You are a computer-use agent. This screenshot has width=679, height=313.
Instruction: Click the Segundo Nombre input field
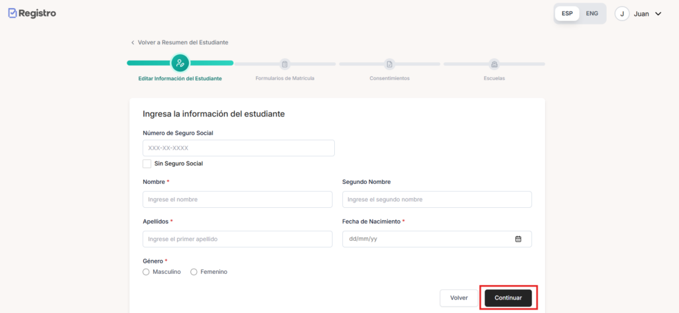(437, 200)
